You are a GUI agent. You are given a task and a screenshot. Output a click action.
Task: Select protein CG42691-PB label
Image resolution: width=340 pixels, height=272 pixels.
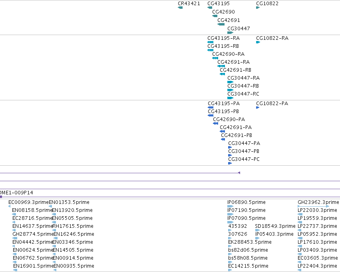[237, 135]
